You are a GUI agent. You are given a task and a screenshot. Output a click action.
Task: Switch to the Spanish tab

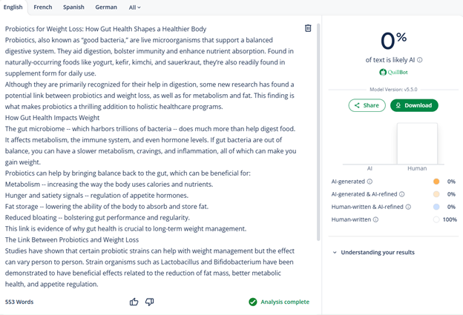73,7
